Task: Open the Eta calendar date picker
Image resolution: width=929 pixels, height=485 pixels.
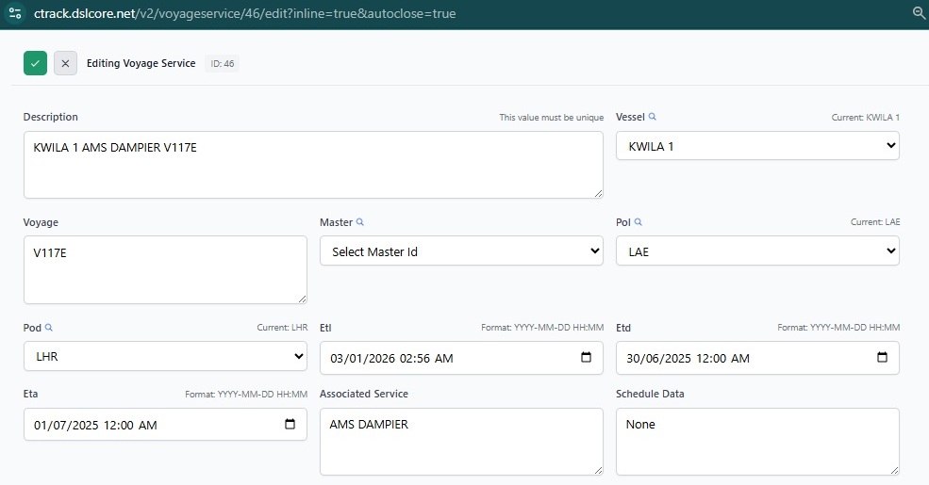Action: 290,425
